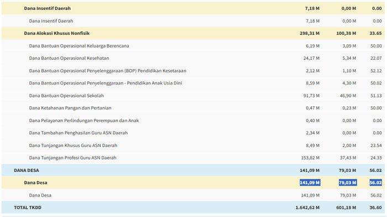Screen dimensions: 387x217
Task: Select the '46,90 M' realization value
Action: click(348, 96)
